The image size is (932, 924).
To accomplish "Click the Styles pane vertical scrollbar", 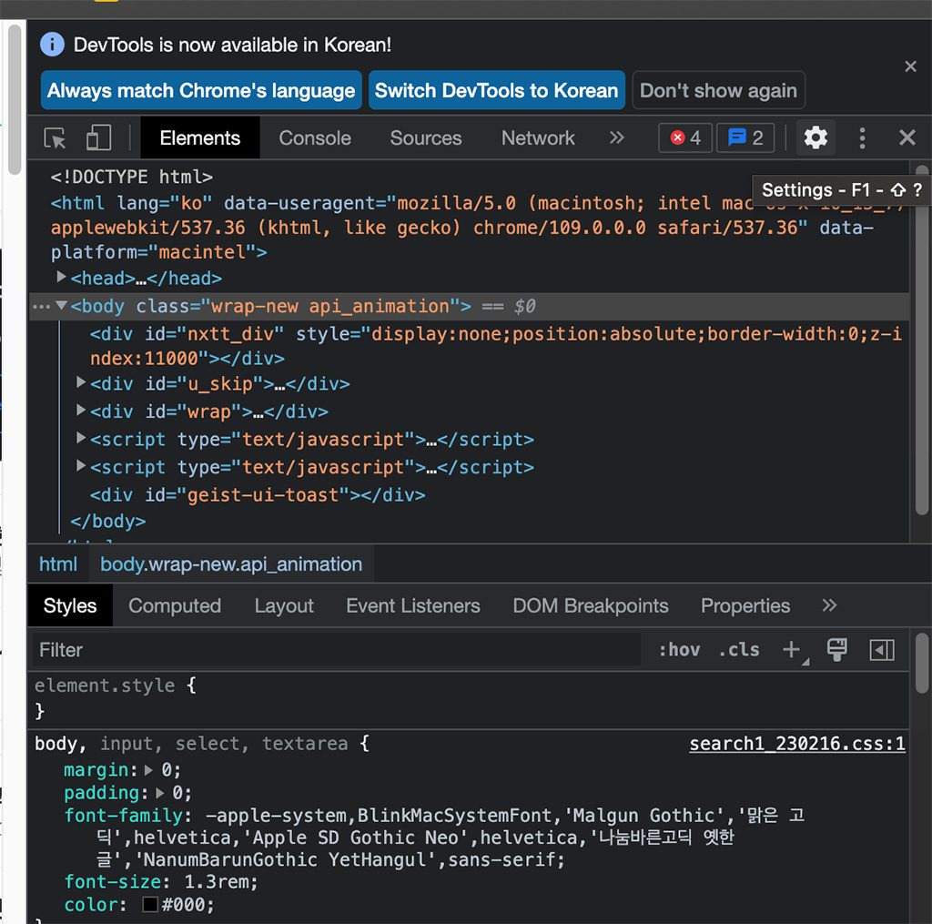I will pos(922,664).
